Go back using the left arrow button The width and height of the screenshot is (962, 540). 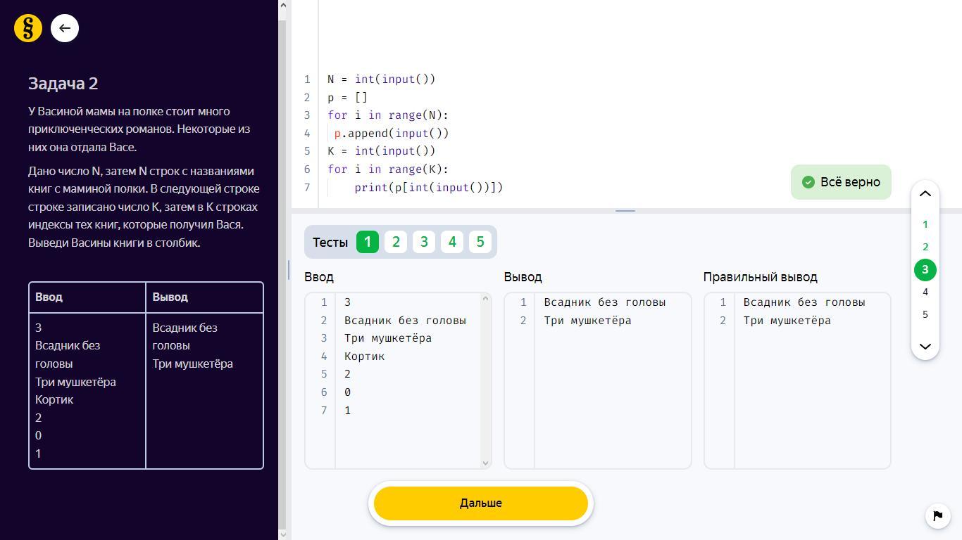point(65,28)
